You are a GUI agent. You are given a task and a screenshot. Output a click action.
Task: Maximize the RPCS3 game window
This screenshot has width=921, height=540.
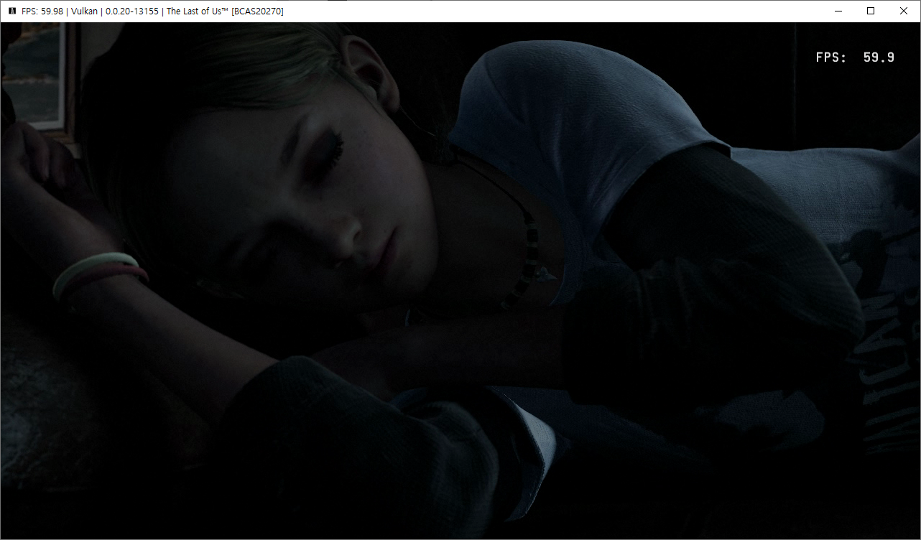click(x=871, y=11)
